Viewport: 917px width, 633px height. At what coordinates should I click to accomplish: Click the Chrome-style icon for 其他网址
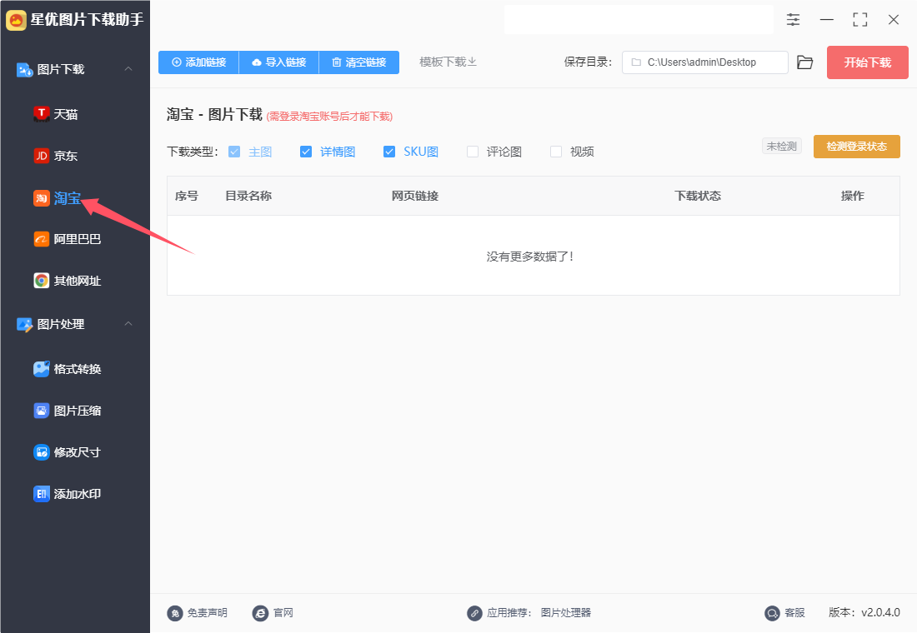(x=41, y=281)
